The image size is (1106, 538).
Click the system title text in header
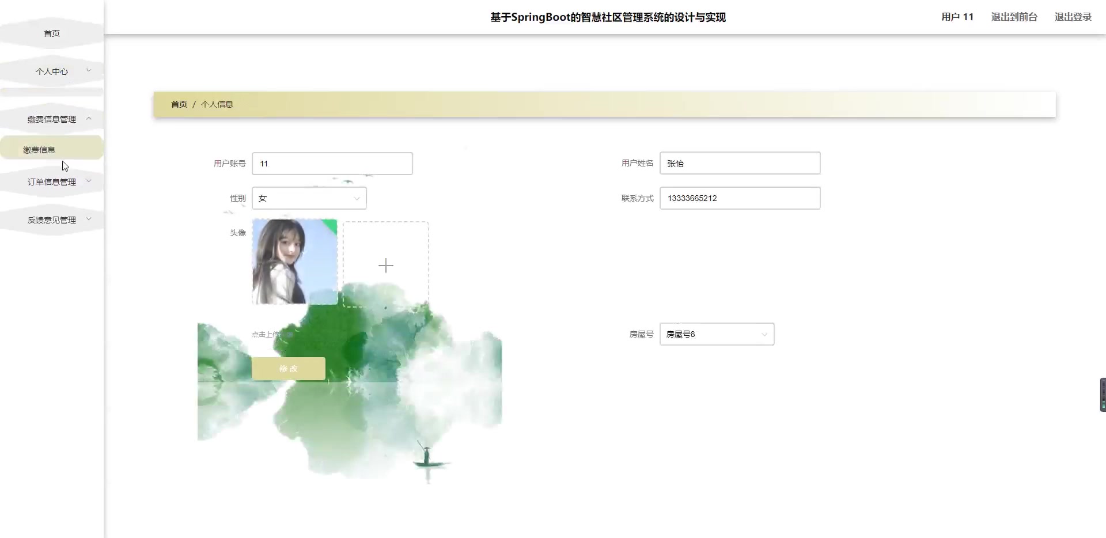(x=608, y=17)
